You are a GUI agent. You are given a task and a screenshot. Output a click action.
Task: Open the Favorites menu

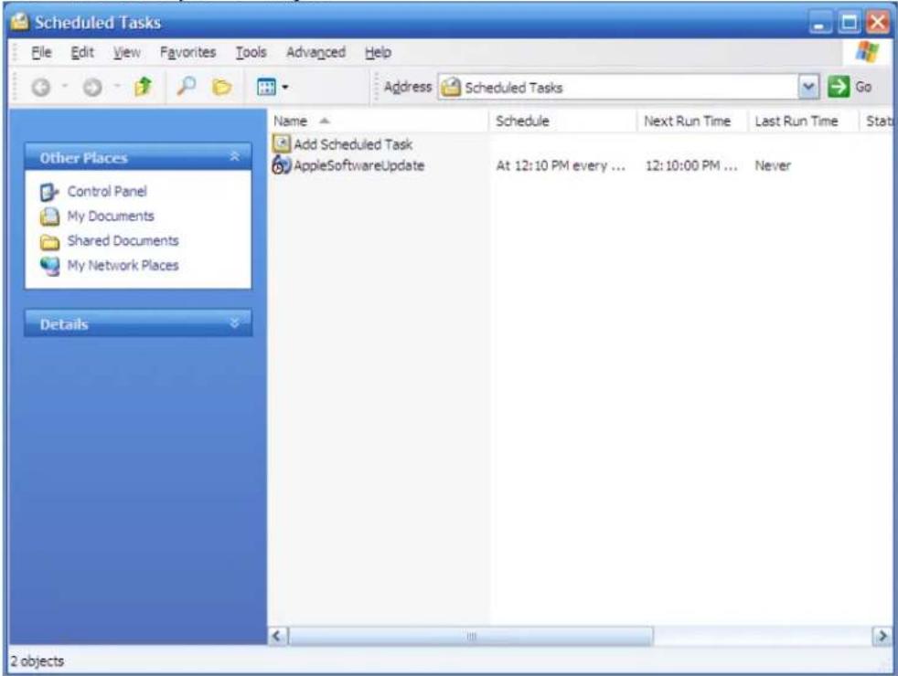[187, 53]
